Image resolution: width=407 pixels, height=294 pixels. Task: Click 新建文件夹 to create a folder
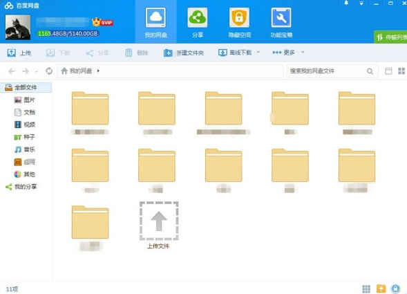pos(184,53)
